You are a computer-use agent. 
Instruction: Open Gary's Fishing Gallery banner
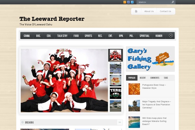pos(150,59)
